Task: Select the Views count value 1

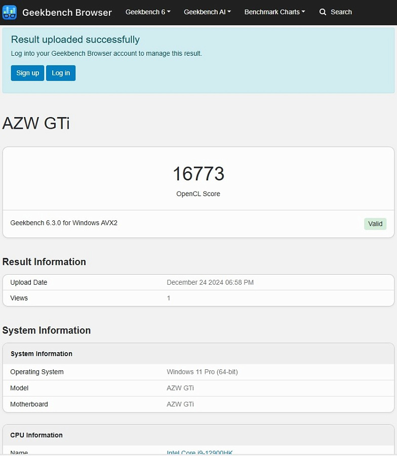Action: pos(169,298)
